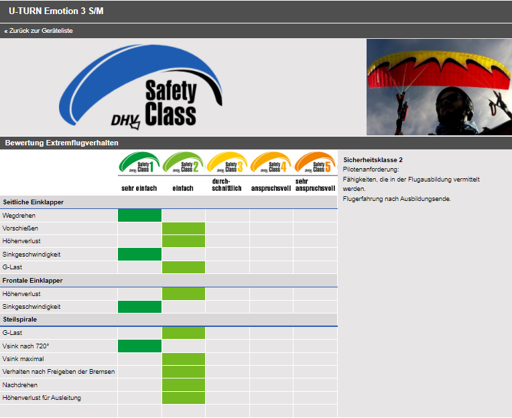Image resolution: width=512 pixels, height=418 pixels.
Task: Click the 'Pilotenanforderung:' text
Action: (x=371, y=169)
